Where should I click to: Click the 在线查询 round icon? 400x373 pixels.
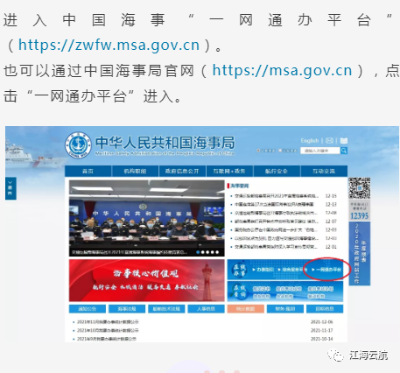(240, 292)
